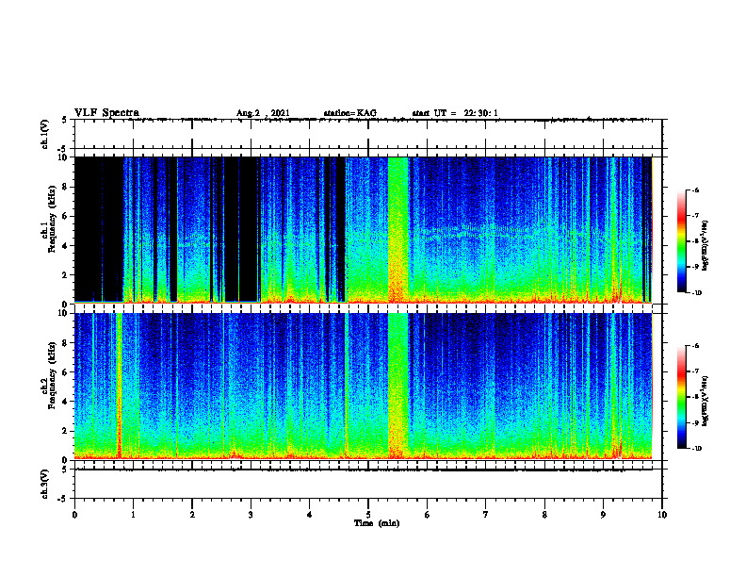This screenshot has width=746, height=577.
Task: Click the "6" tick on the Time axis
Action: coord(428,515)
